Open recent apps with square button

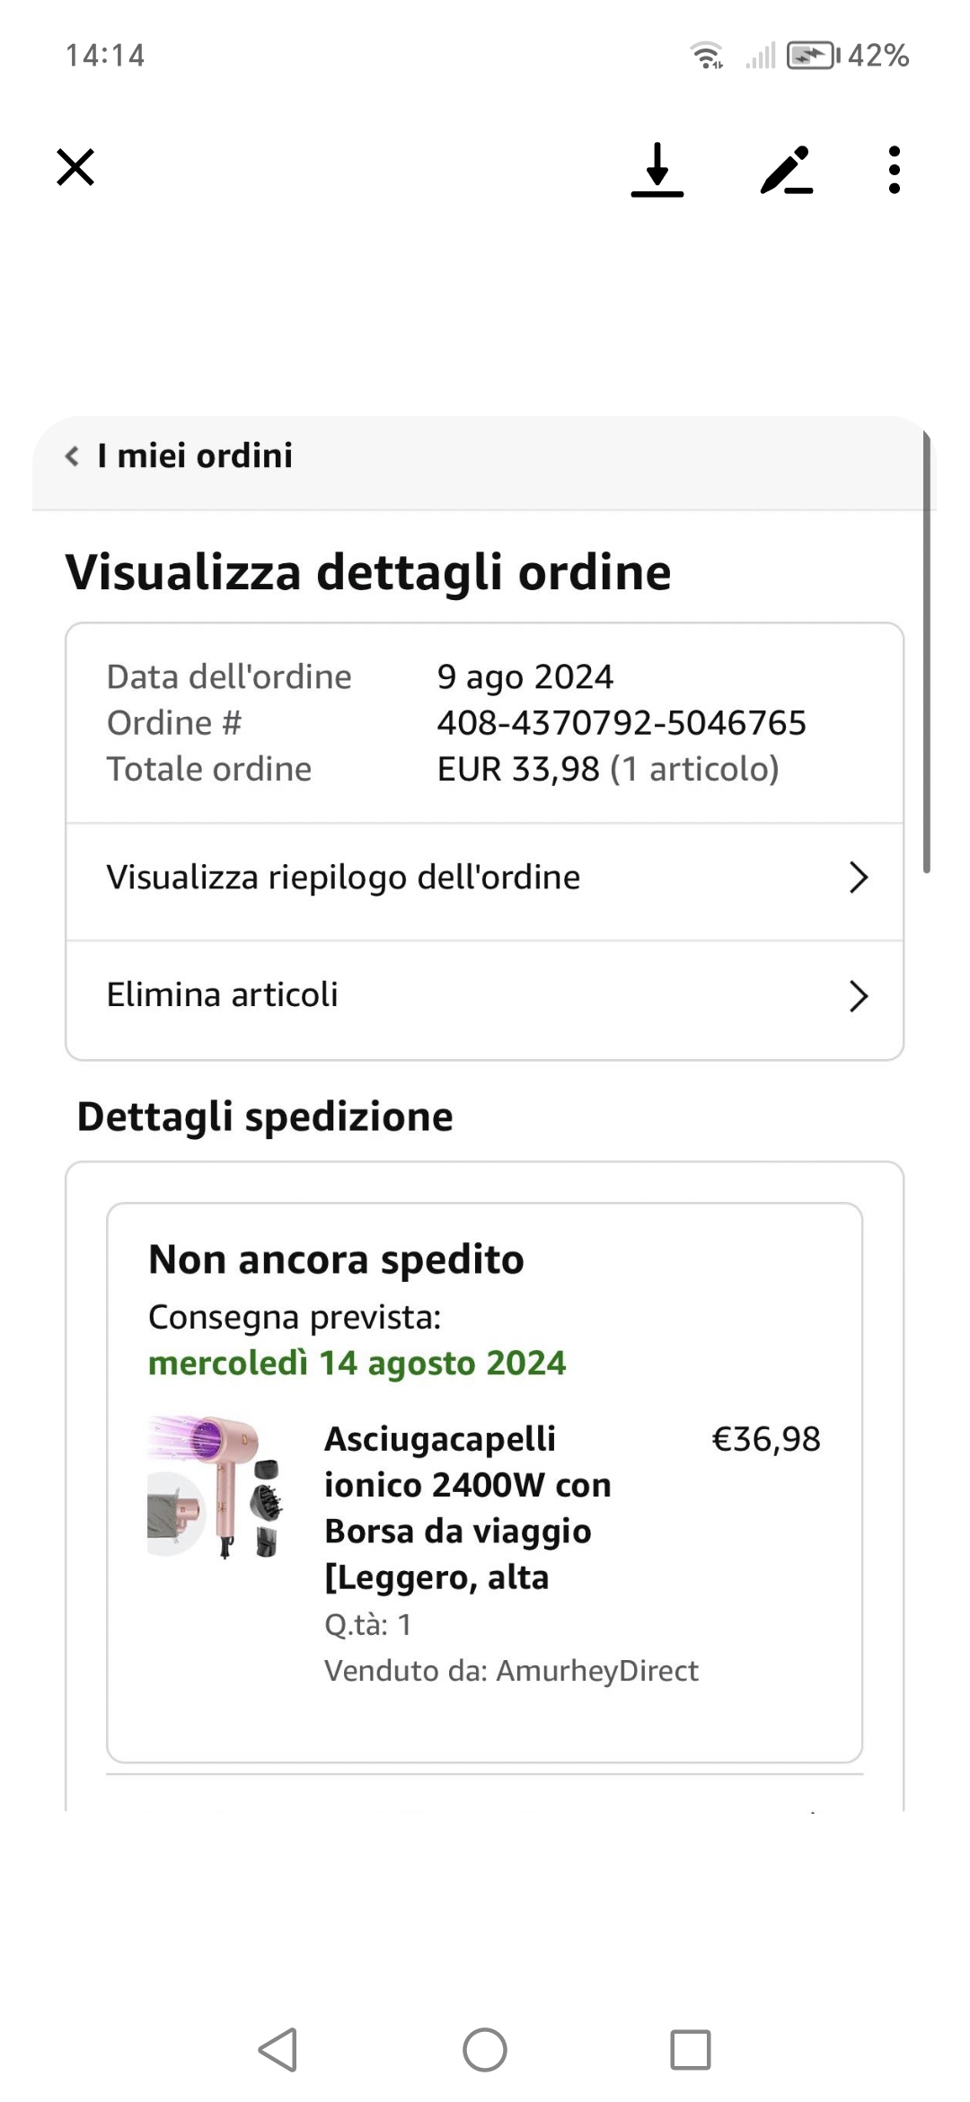[x=690, y=2049]
